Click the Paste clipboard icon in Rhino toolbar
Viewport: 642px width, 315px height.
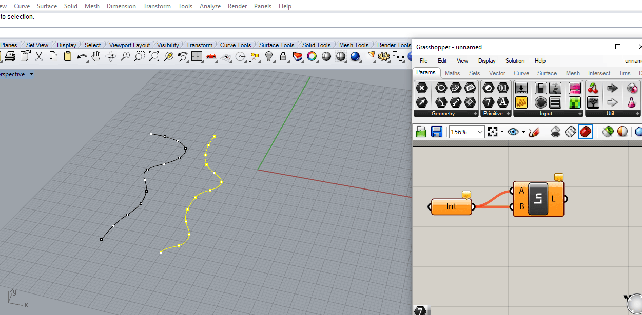click(x=68, y=56)
